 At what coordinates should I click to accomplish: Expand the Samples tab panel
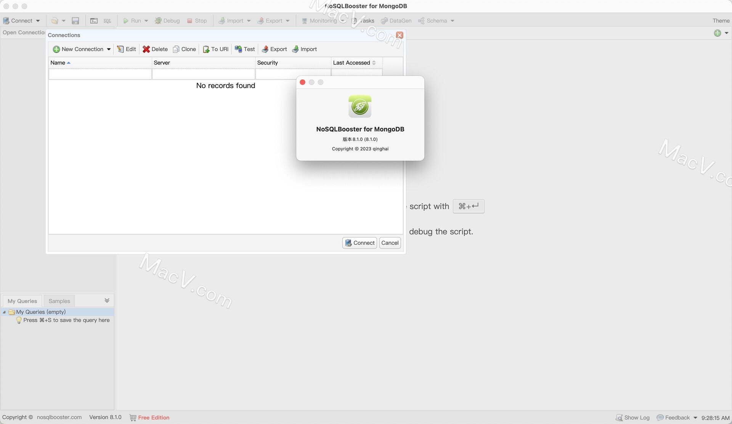click(58, 301)
